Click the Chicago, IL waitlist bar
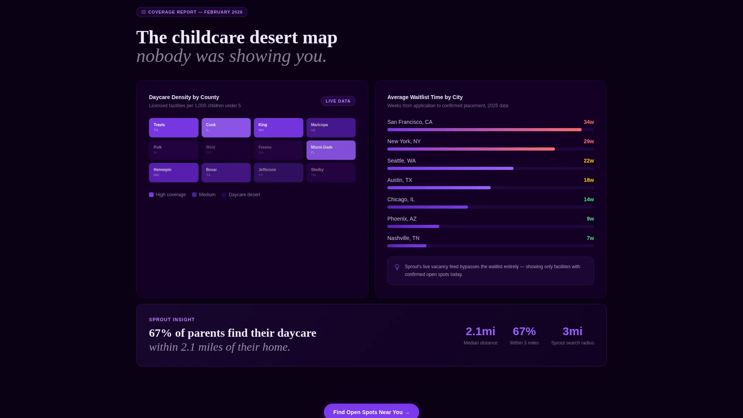The image size is (743, 418). (491, 207)
